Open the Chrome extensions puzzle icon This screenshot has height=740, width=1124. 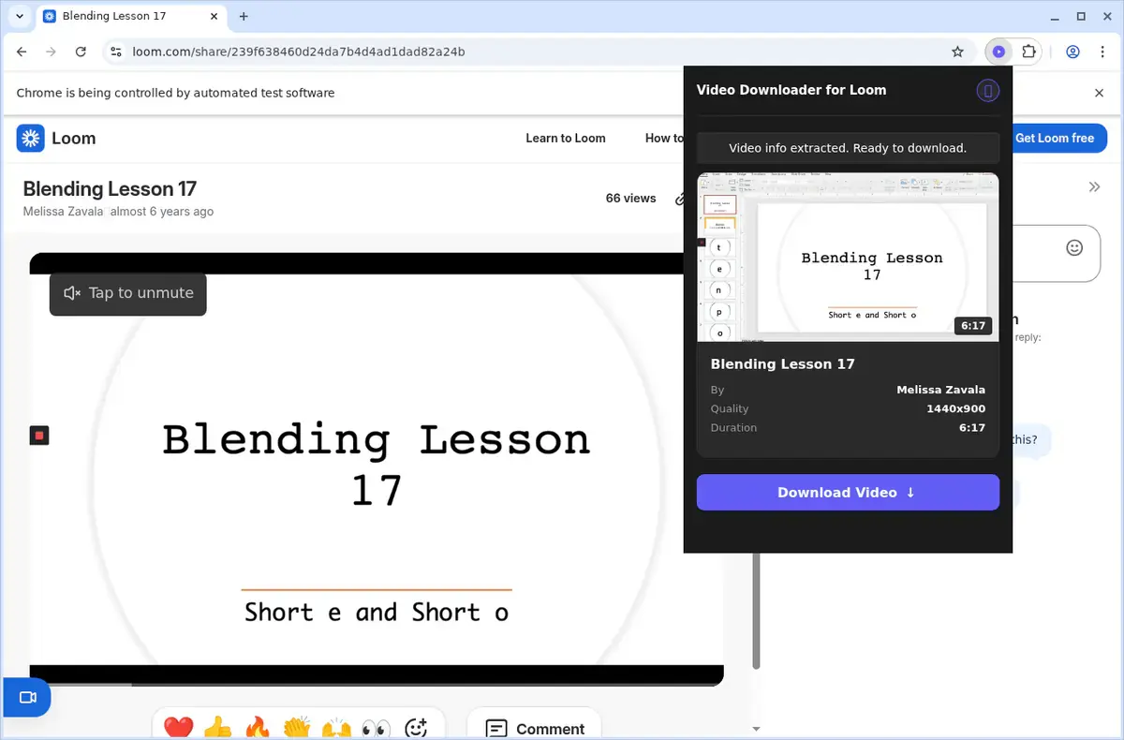coord(1028,52)
